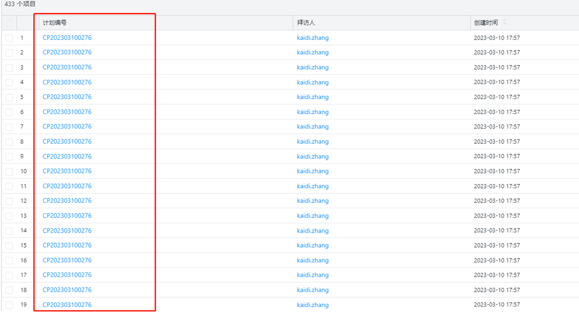
Task: Open visitor kaidi.zhang in row 11
Action: (x=313, y=186)
